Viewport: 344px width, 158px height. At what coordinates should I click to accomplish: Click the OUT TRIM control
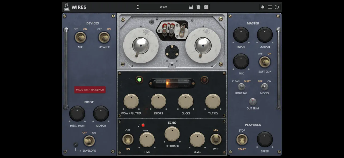tap(253, 102)
